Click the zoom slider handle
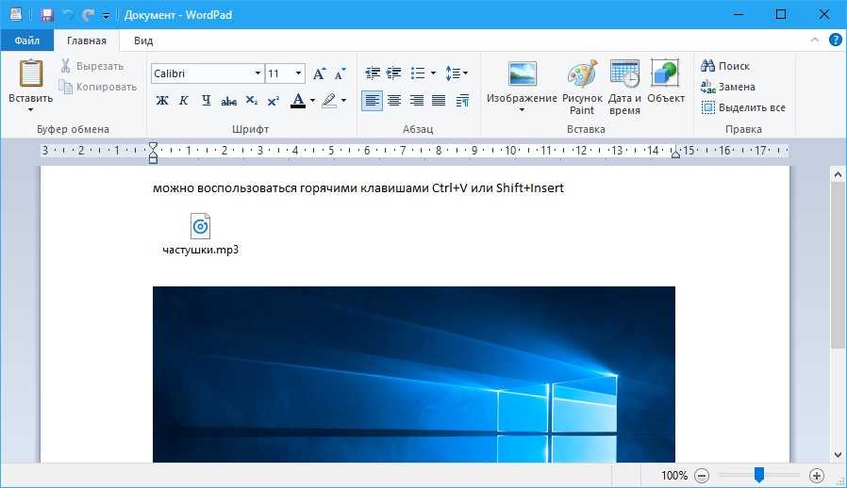847x488 pixels. click(x=759, y=476)
